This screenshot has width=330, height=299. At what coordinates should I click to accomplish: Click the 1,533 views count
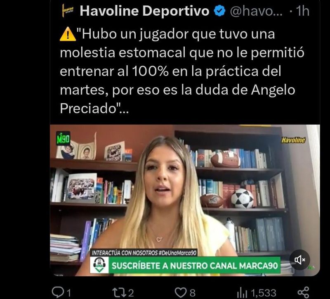pos(264,293)
